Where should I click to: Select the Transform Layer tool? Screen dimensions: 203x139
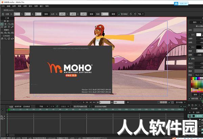click(2, 24)
